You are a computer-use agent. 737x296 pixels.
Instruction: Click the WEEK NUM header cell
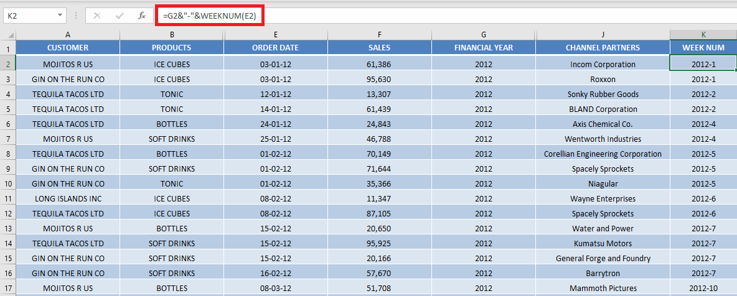pyautogui.click(x=703, y=47)
